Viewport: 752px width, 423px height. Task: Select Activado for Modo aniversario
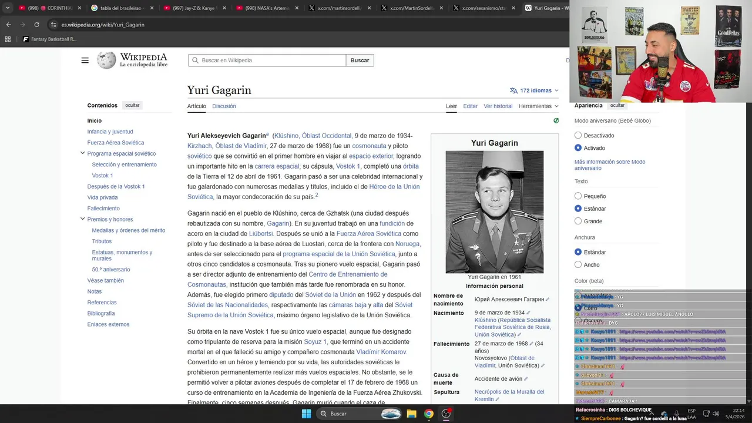point(578,148)
